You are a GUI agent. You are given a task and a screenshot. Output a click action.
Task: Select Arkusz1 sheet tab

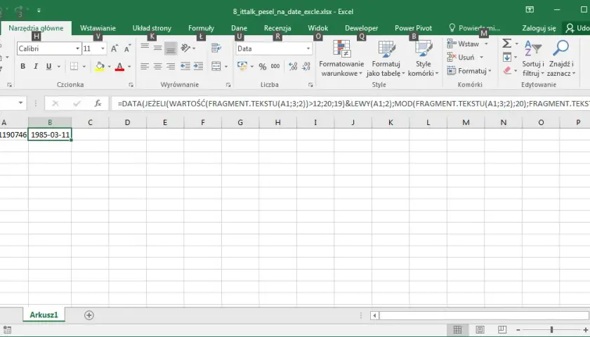click(44, 315)
